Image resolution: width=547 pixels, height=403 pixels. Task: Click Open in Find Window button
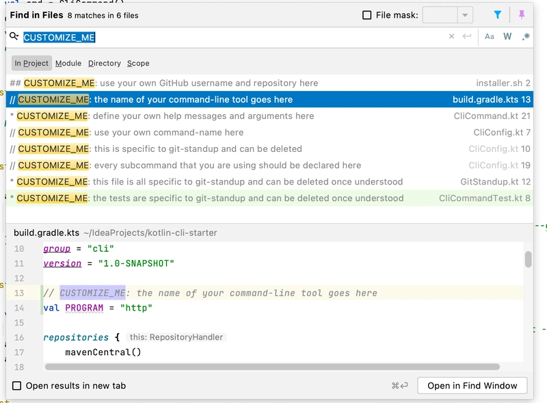(x=472, y=386)
